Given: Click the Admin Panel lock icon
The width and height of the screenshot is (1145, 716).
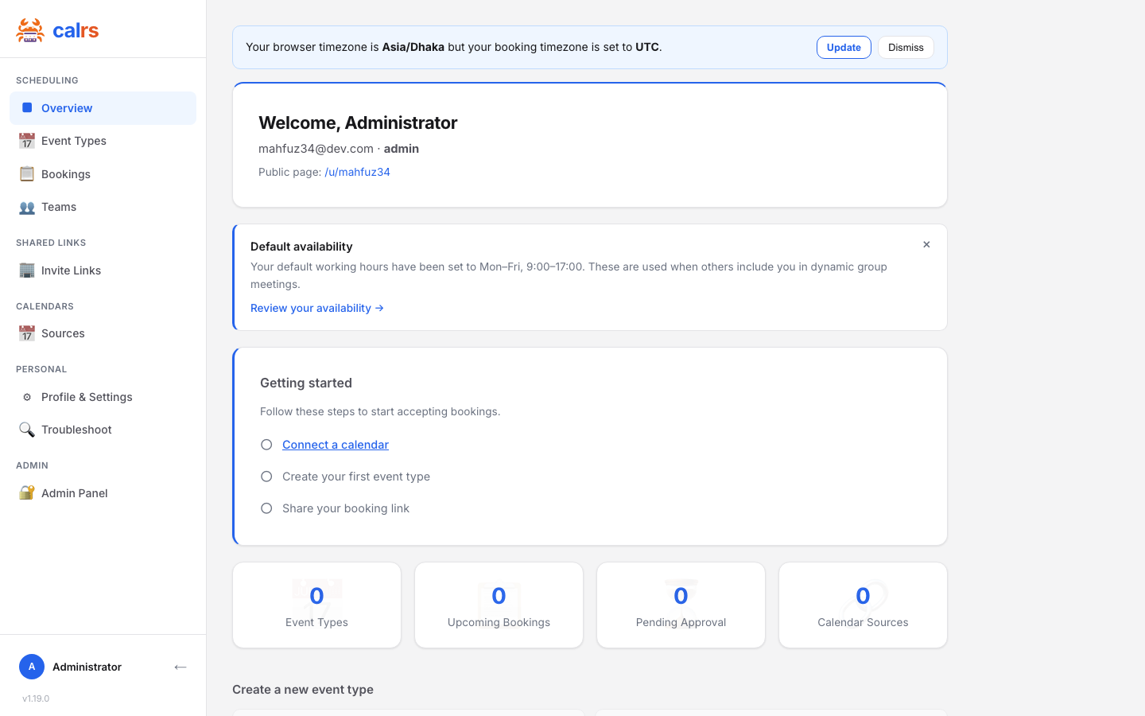Looking at the screenshot, I should click(x=27, y=492).
